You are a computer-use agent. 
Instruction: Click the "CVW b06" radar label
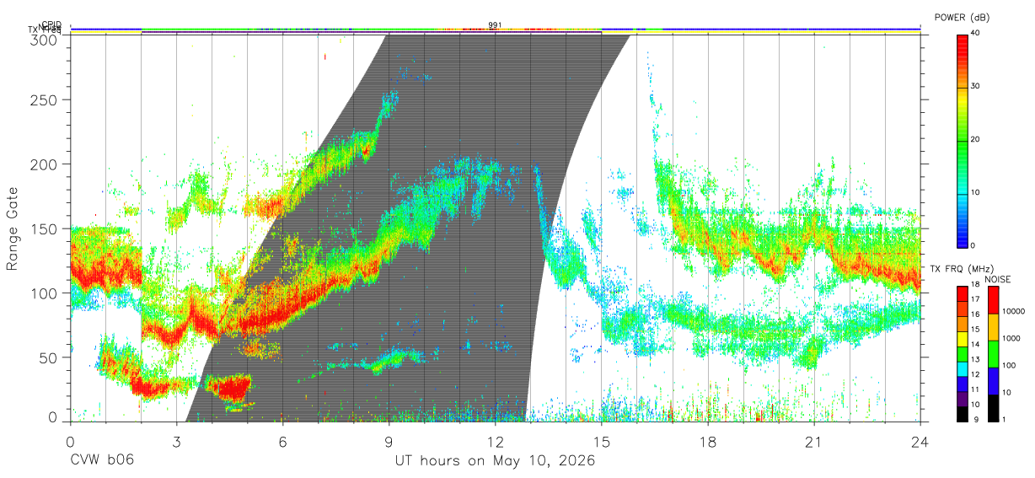click(101, 460)
